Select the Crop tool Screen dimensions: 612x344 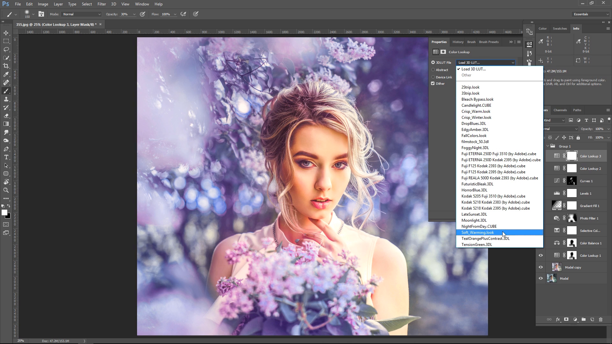(6, 66)
